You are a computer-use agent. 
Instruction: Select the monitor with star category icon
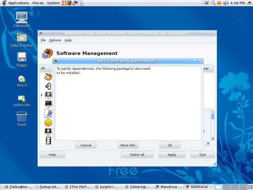[x=48, y=95]
